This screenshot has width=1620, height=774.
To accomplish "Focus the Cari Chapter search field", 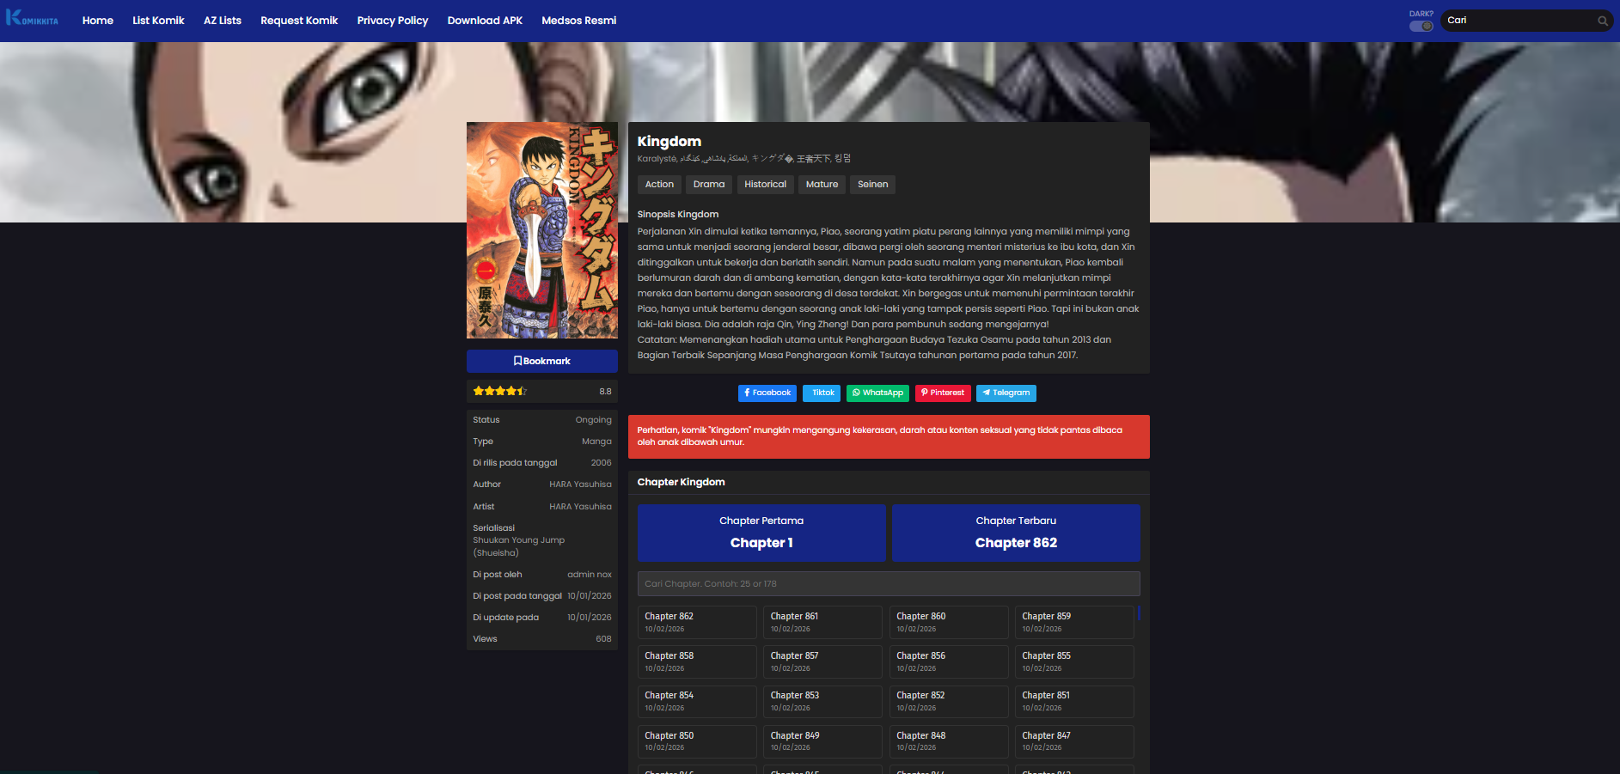I will tap(889, 584).
